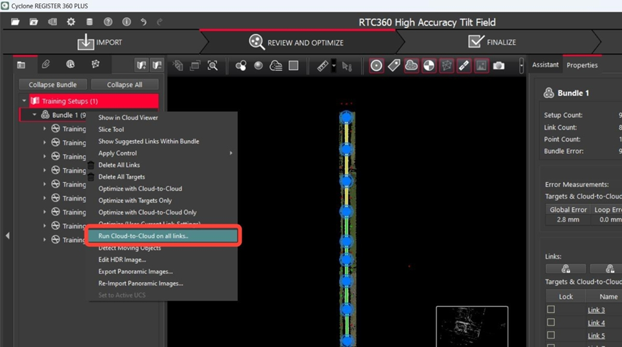Toggle the tag labels icon in viewer toolbar

[x=394, y=66]
